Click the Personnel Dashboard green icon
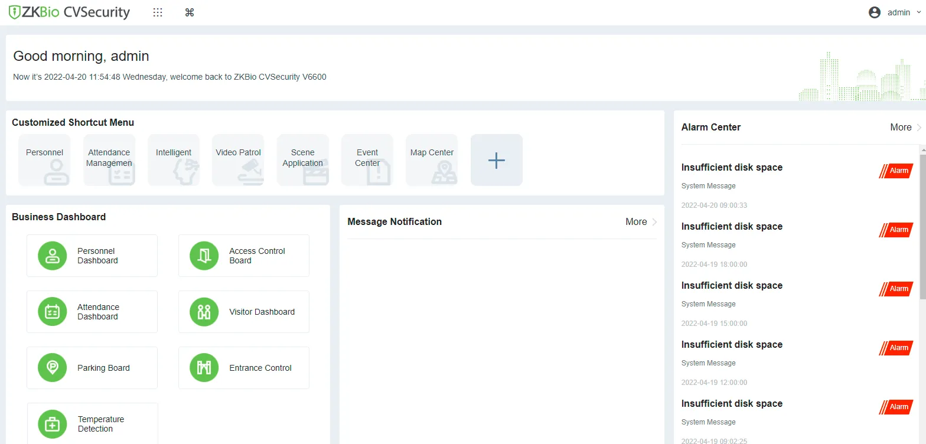Screen dimensions: 926x444 (x=53, y=256)
